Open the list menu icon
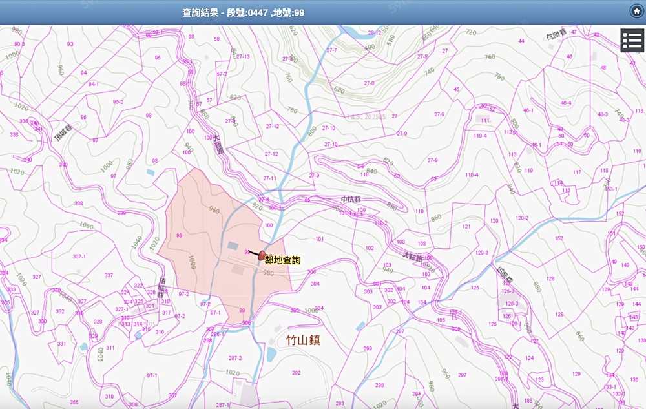Screen dimensions: 646x409 632,40
